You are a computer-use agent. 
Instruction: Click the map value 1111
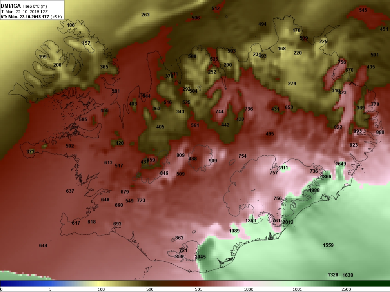click(283, 168)
